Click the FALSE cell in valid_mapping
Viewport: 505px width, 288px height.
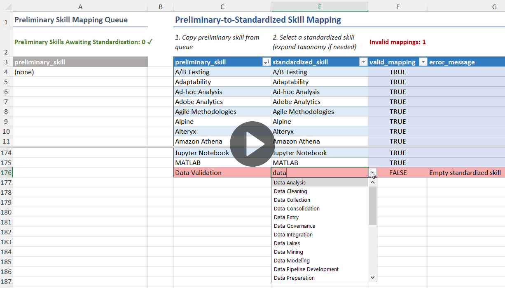[398, 172]
